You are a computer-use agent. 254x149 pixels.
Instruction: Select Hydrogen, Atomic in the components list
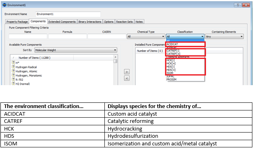tap(26, 71)
